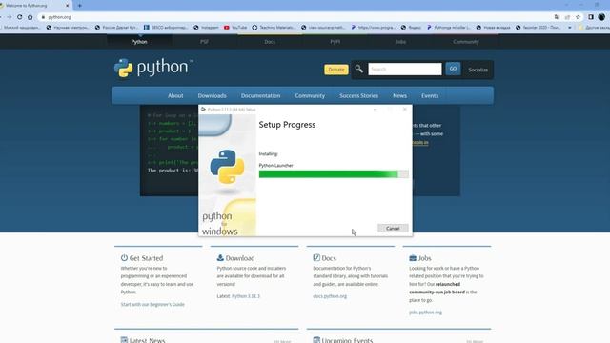Screen dimensions: 610x343
Task: Open the YouTube bookmark
Action: [235, 28]
